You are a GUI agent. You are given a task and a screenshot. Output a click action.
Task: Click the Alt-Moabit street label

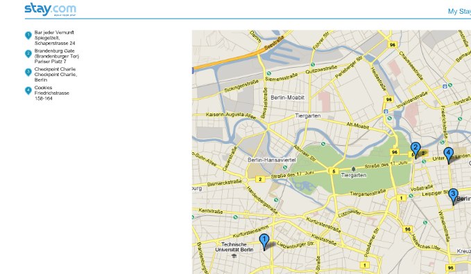[357, 126]
